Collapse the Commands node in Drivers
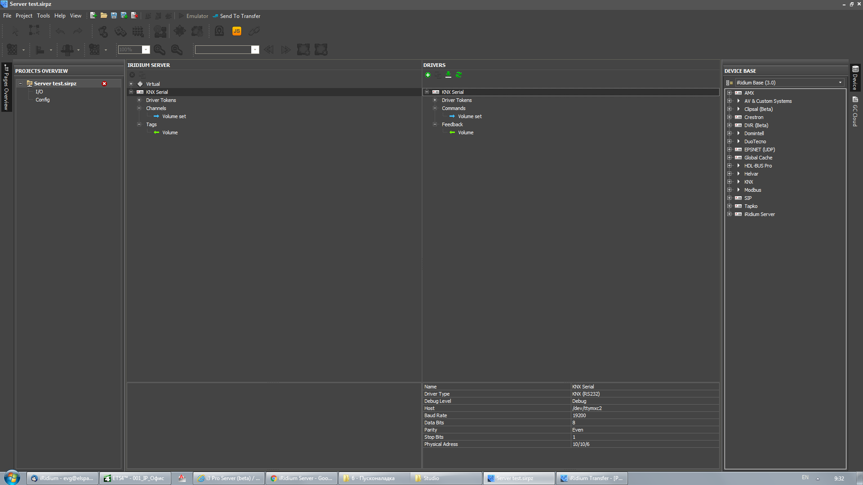The width and height of the screenshot is (863, 485). (x=435, y=108)
